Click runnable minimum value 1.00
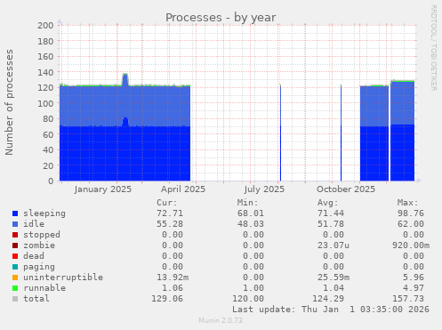Screen dimensions: 442x330 click(253, 288)
